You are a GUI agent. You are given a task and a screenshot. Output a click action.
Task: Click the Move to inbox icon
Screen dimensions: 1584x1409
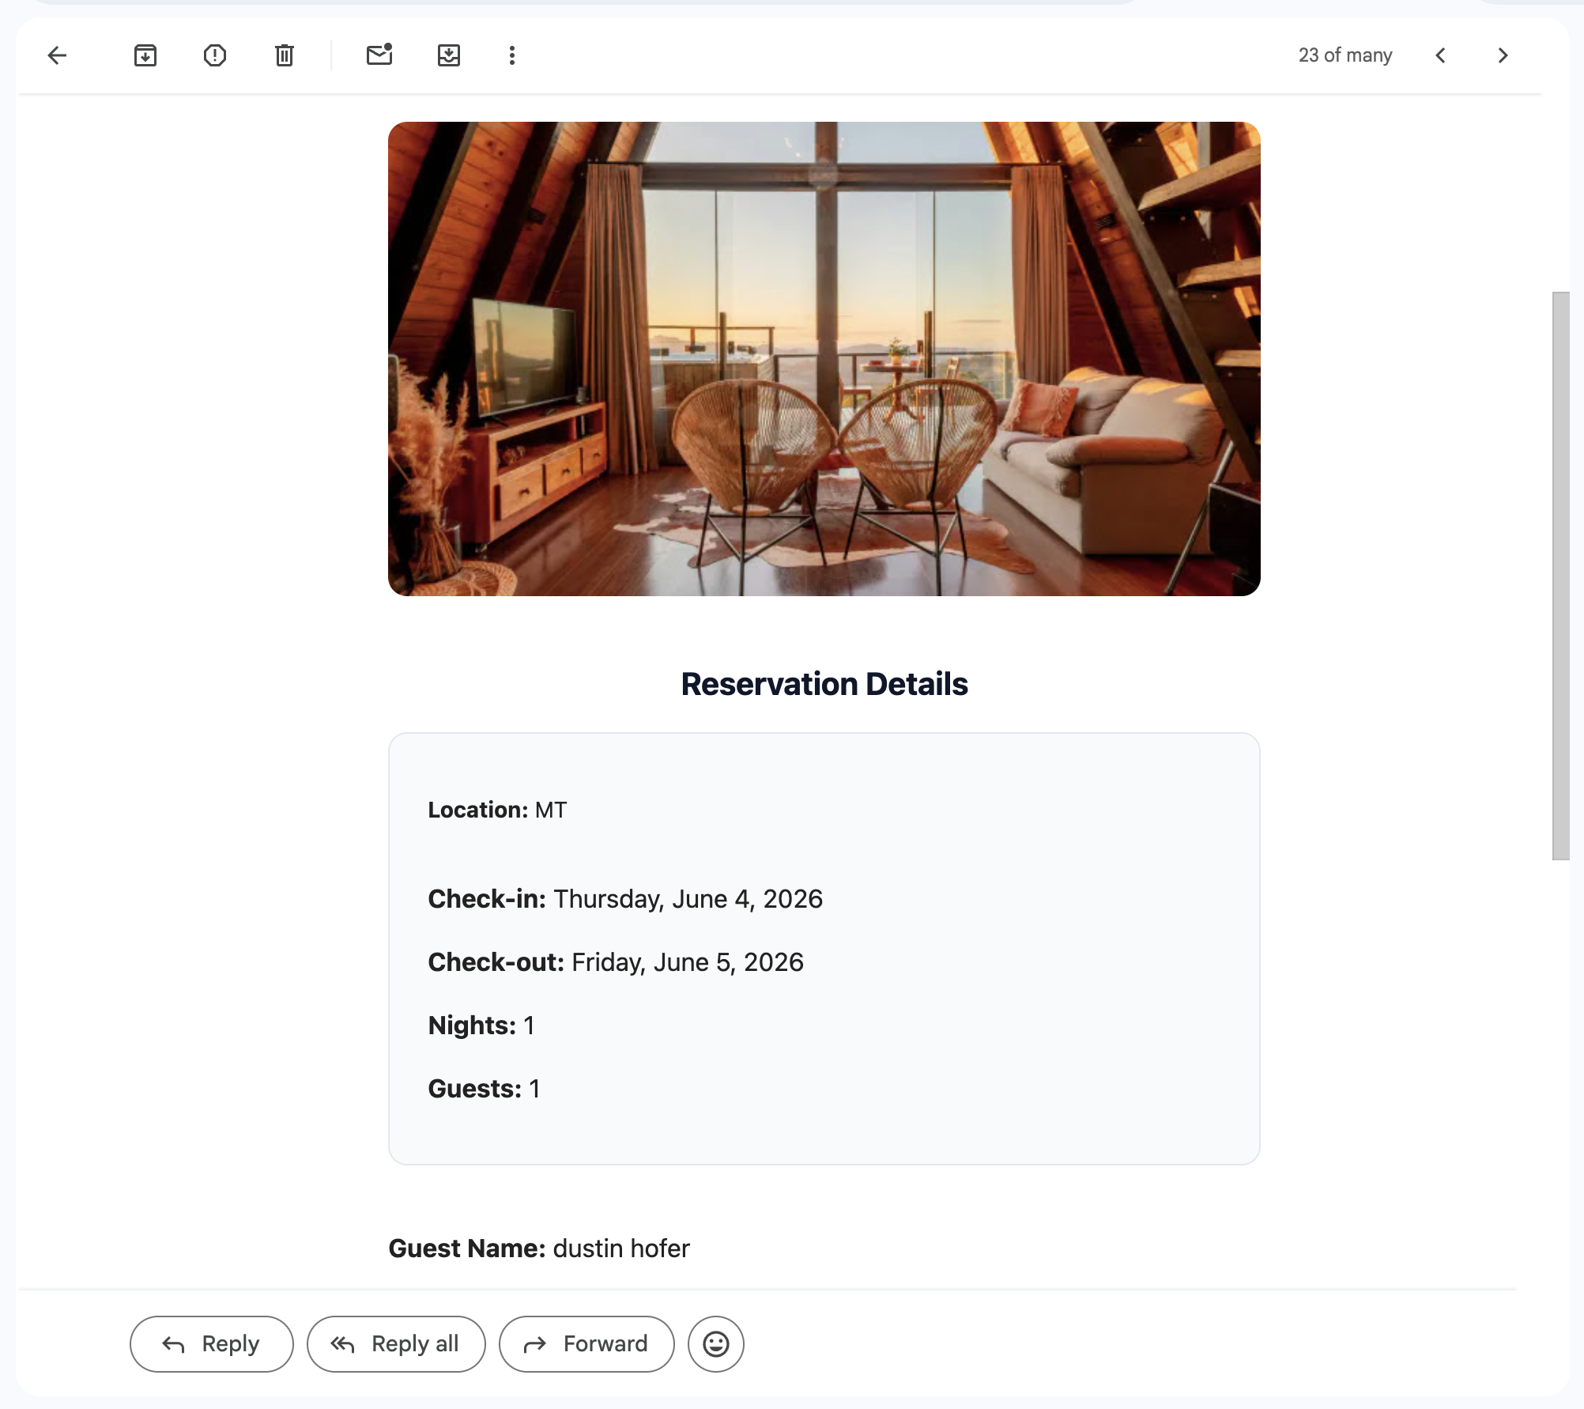(449, 55)
